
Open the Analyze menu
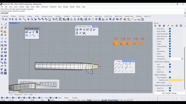click(66, 7)
